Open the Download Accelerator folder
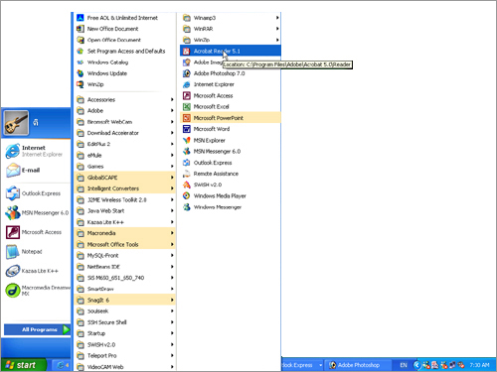This screenshot has height=372, width=497. click(x=124, y=133)
